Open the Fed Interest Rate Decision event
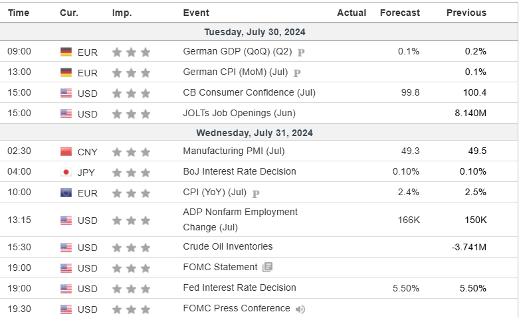This screenshot has height=318, width=519. [239, 288]
